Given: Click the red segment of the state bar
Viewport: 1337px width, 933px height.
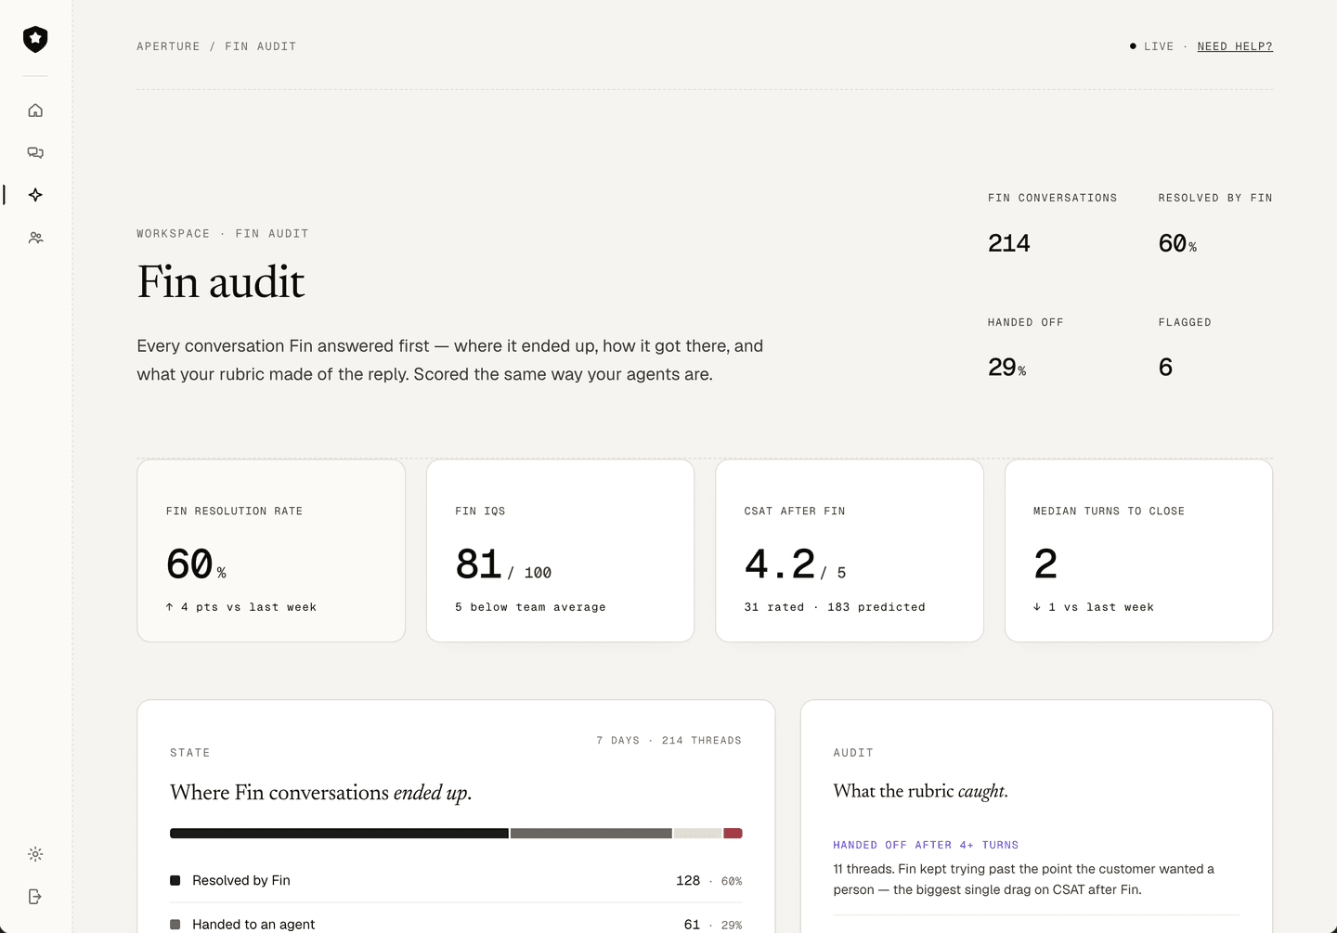Looking at the screenshot, I should [733, 834].
